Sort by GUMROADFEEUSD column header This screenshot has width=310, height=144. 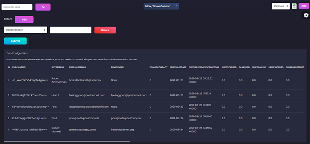coord(295,67)
